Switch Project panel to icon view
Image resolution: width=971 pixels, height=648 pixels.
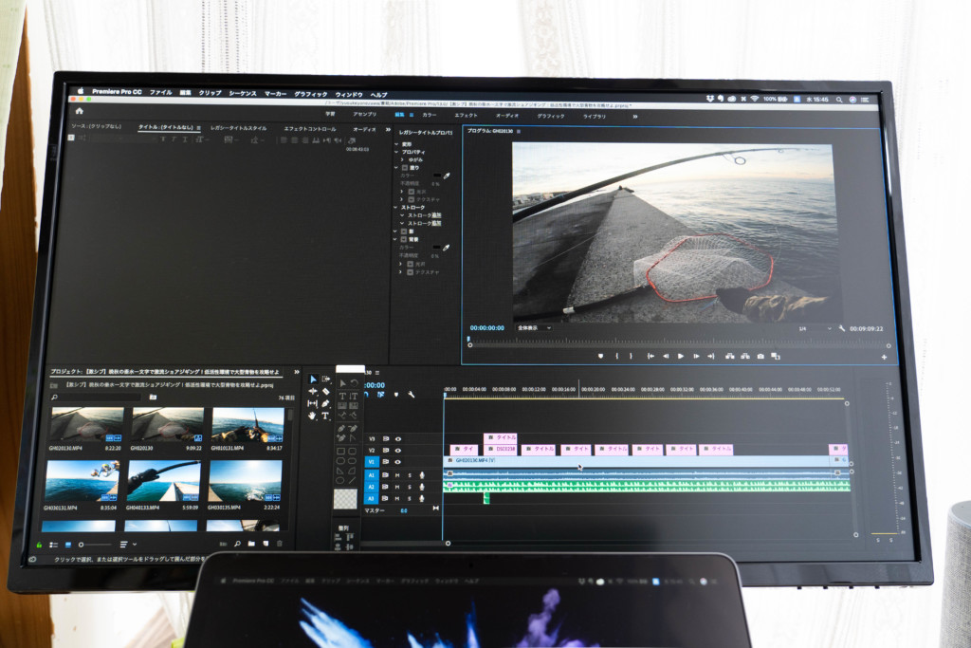click(x=68, y=545)
